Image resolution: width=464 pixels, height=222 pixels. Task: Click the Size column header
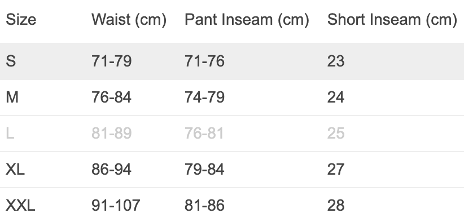[x=21, y=20]
